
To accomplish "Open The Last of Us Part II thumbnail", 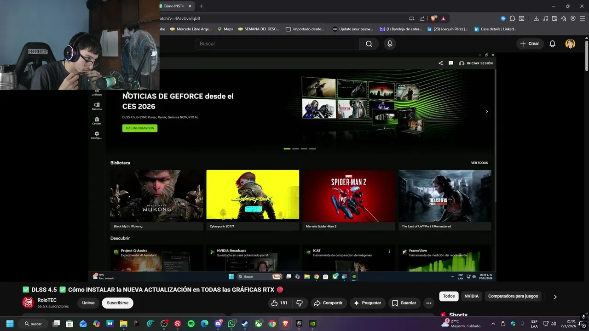I will click(x=445, y=195).
